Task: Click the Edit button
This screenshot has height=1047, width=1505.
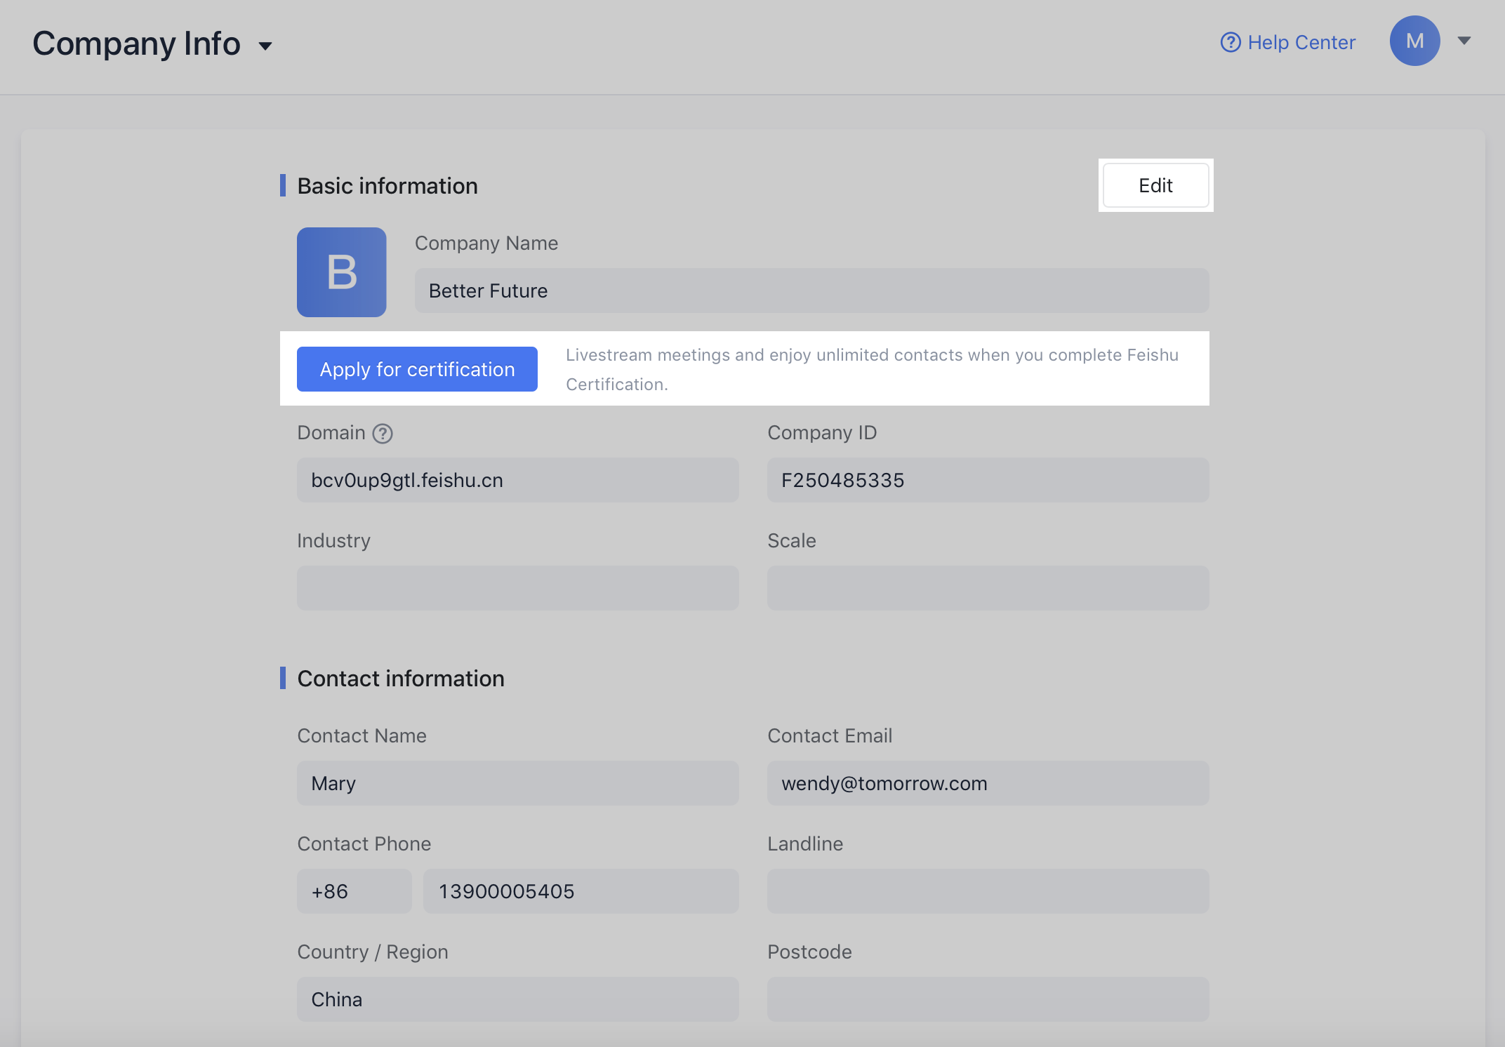Action: click(x=1155, y=185)
